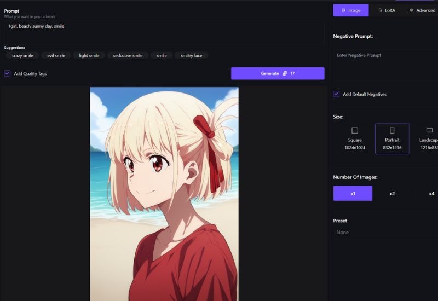This screenshot has width=438, height=301.
Task: Add the 'evil smile' suggestion
Action: (x=56, y=56)
